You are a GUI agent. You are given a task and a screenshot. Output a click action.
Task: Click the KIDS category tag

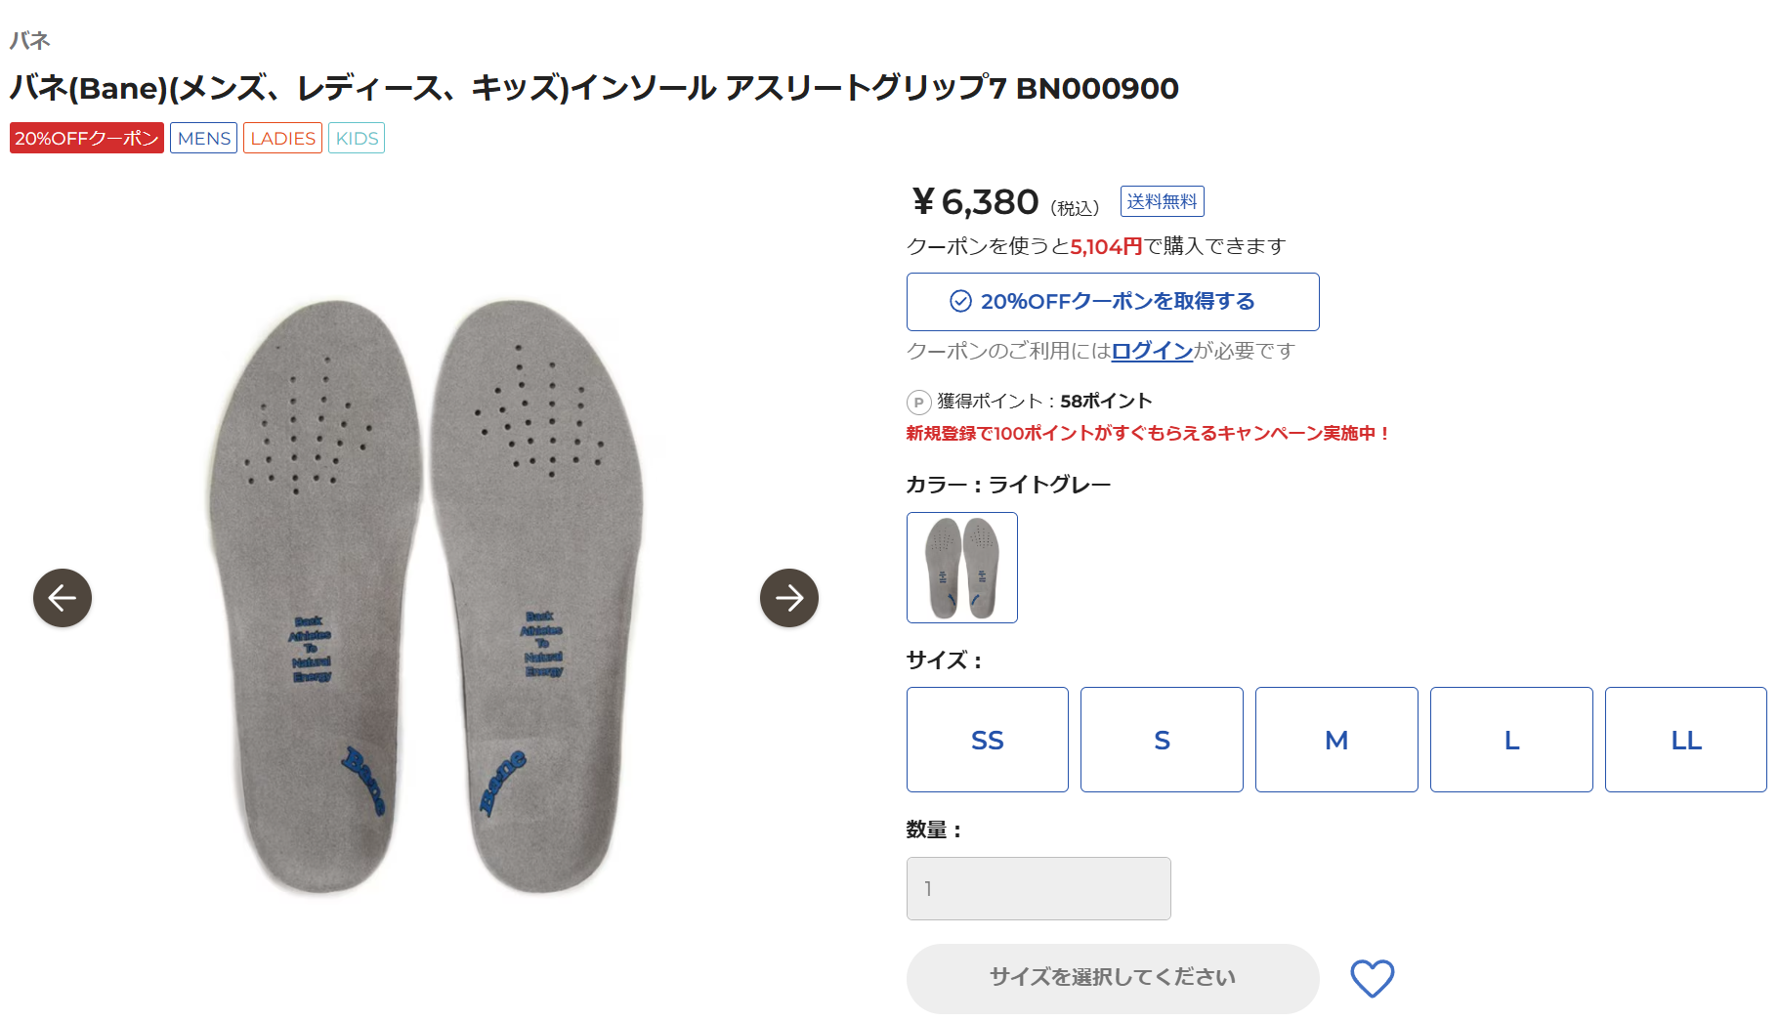[x=357, y=138]
